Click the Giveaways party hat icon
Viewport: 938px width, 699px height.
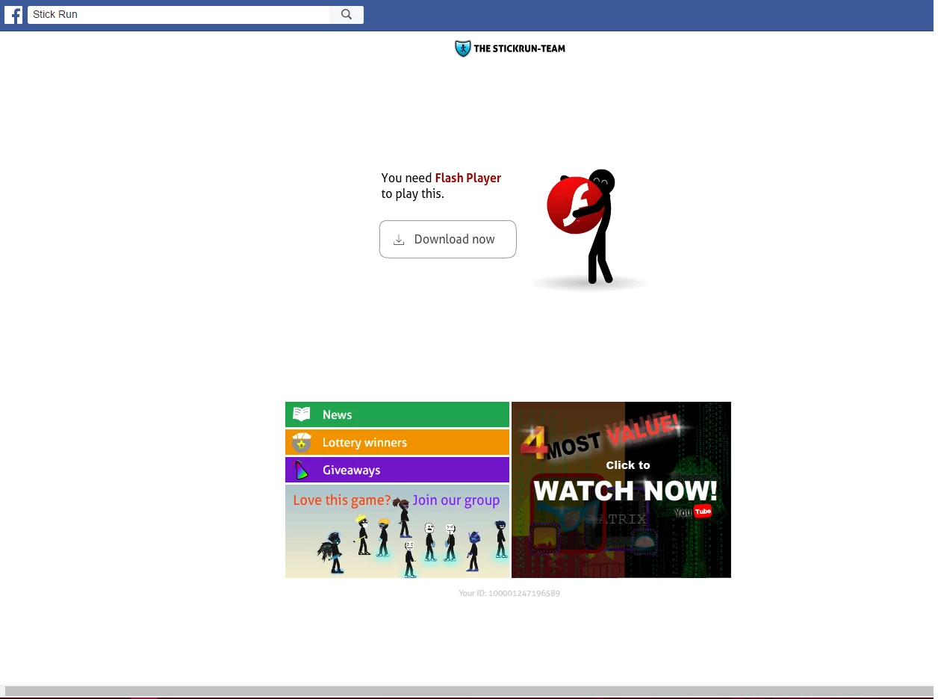[x=301, y=470]
